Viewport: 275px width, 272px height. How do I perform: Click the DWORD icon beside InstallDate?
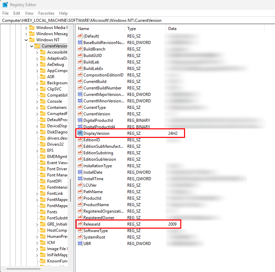(80, 172)
